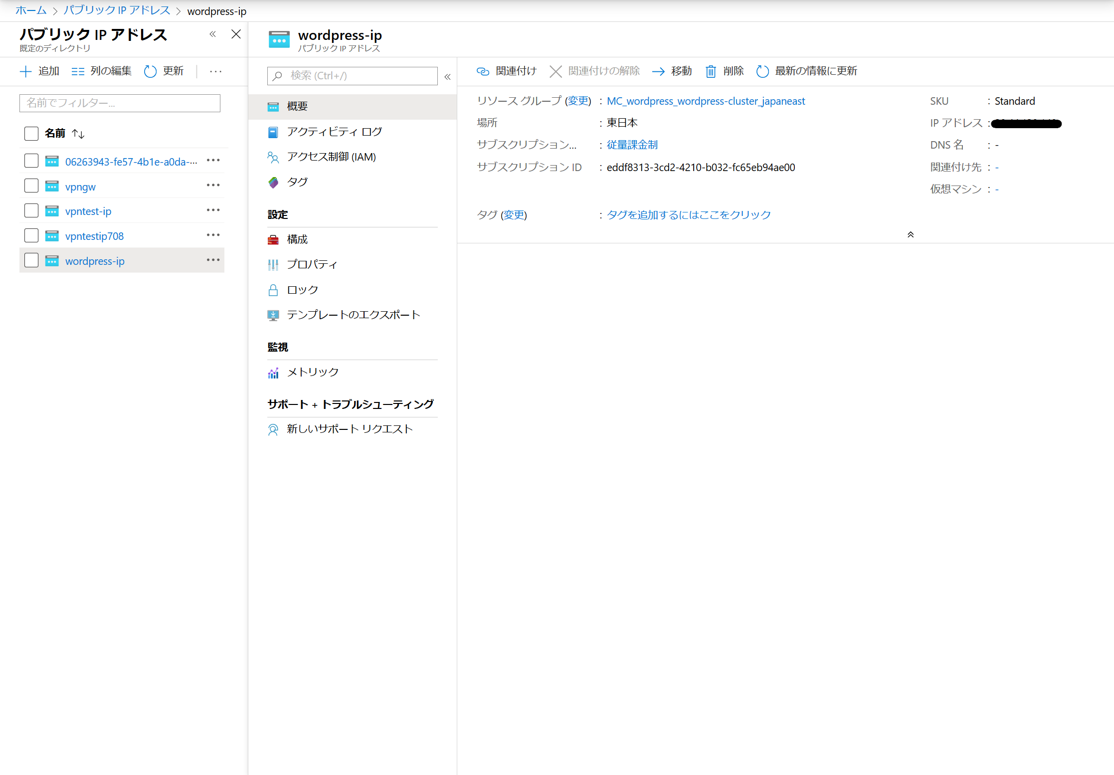Open the vpntestip708 public IP
This screenshot has width=1114, height=775.
click(x=94, y=236)
